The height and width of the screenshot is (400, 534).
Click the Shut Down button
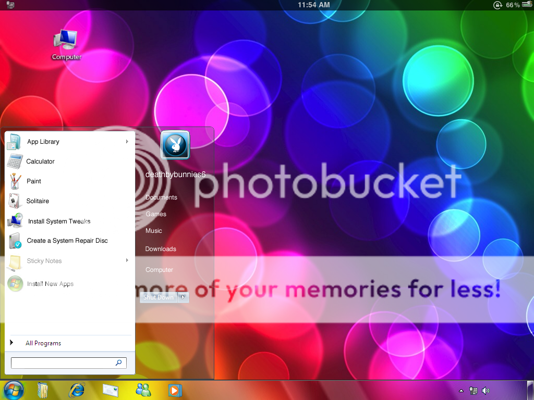[x=159, y=297]
